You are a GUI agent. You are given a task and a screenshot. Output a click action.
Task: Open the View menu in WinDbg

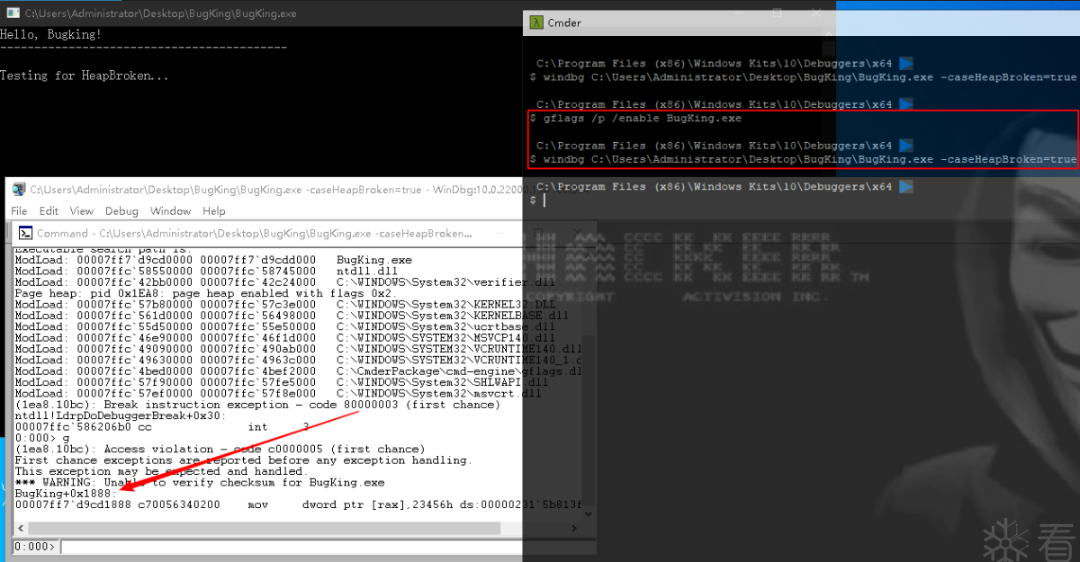tap(82, 211)
